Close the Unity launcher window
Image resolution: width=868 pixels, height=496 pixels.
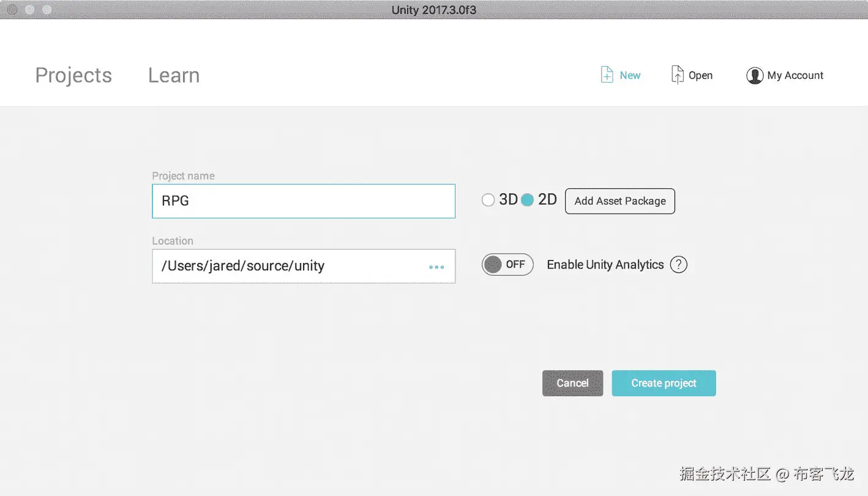pyautogui.click(x=12, y=10)
